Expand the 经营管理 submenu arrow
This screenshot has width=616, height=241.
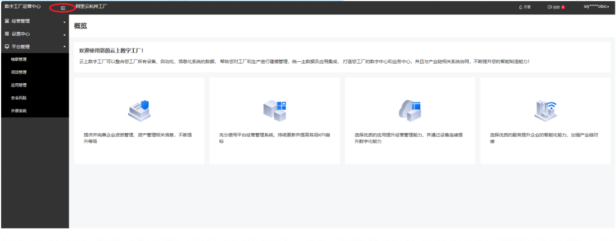64,22
